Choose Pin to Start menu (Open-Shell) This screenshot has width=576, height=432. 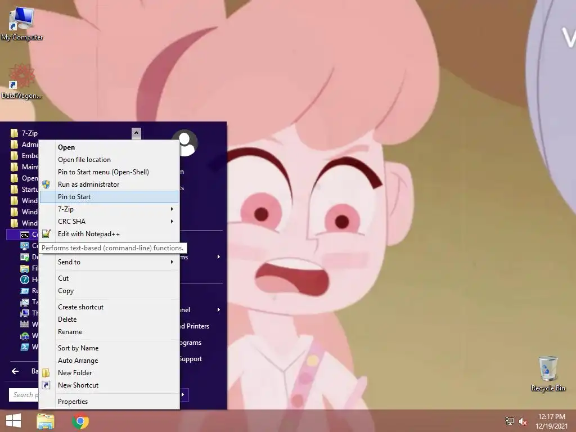[109, 172]
